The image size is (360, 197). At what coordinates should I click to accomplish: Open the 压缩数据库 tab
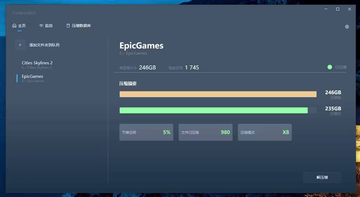[x=79, y=26]
